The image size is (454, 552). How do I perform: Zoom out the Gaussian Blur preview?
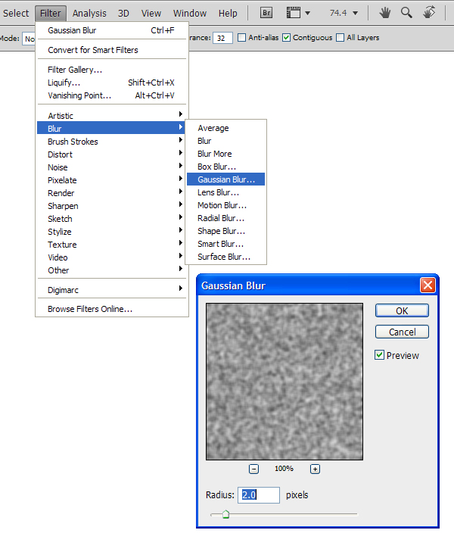tap(253, 469)
